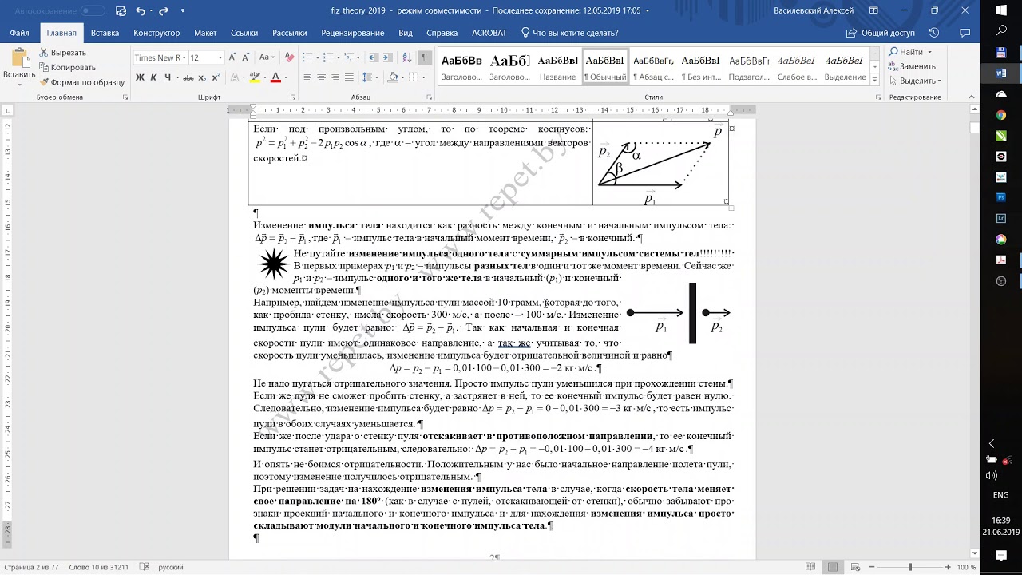Screen dimensions: 1022x575
Task: Click Заменить to replace text
Action: (x=912, y=66)
